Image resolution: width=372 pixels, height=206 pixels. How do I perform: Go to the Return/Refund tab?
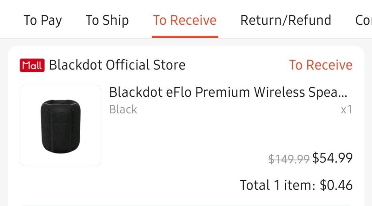[x=286, y=20]
